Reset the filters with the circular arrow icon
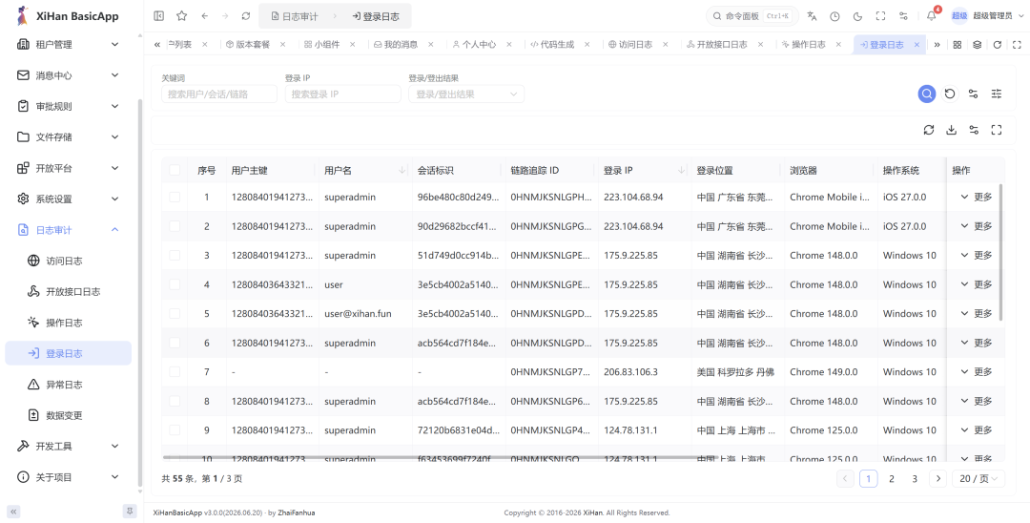Screen dimensions: 1030x523 click(x=950, y=94)
